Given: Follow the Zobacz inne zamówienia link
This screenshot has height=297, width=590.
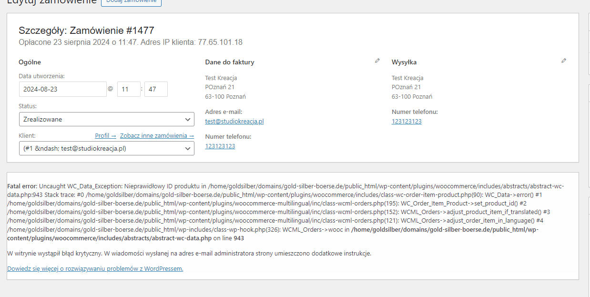Looking at the screenshot, I should pyautogui.click(x=157, y=135).
